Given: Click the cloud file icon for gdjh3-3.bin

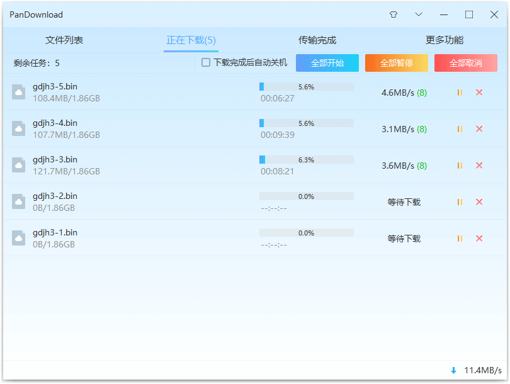Looking at the screenshot, I should coord(19,165).
